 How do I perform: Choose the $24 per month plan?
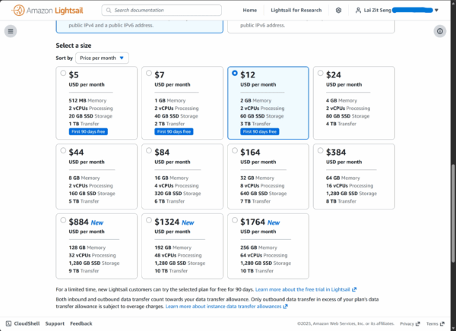tap(321, 74)
